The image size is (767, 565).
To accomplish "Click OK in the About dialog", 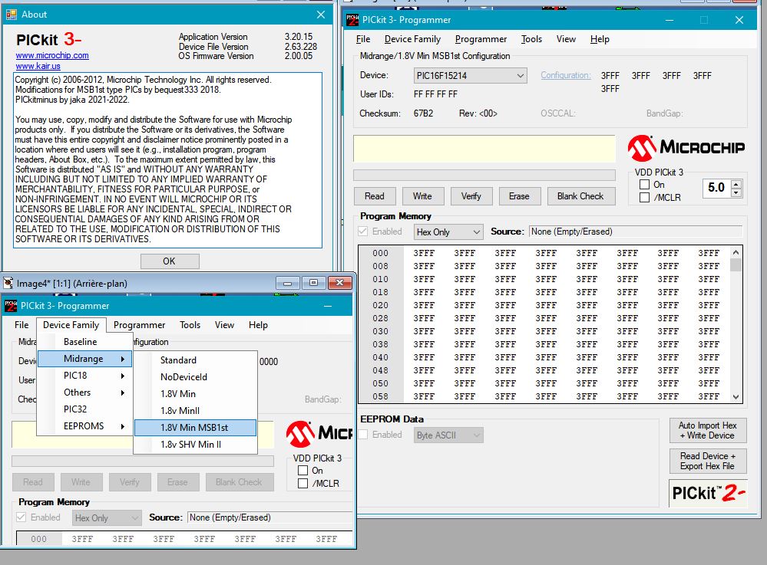I will pos(169,261).
